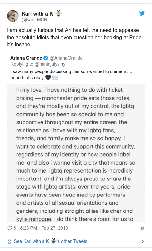This screenshot has width=152, height=251.
Task: Click the person icon beside See Karl's Tweets
Action: click(9, 241)
